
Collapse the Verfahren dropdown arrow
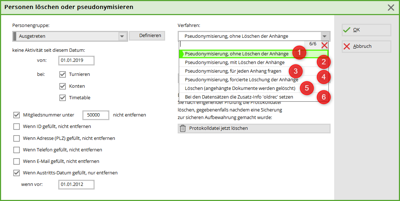325,36
